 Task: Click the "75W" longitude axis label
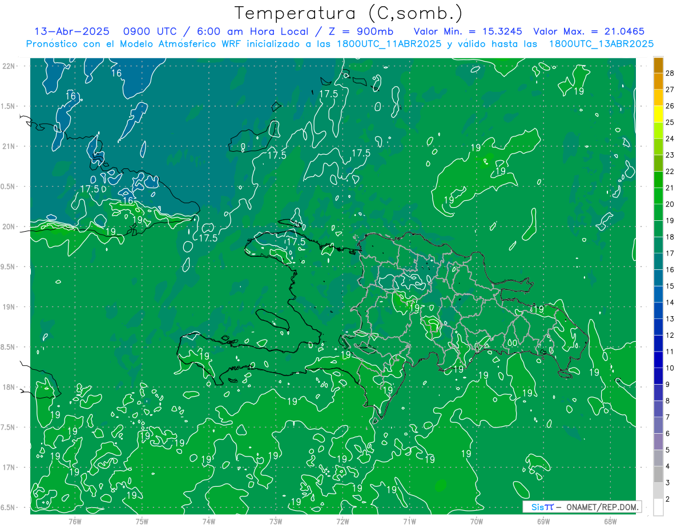[x=142, y=522]
